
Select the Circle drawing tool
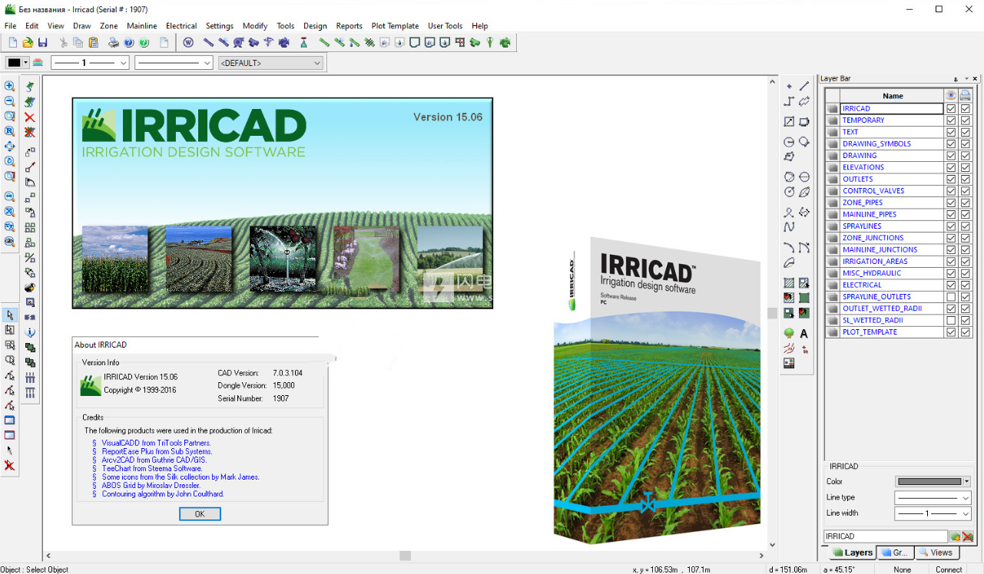[x=789, y=143]
